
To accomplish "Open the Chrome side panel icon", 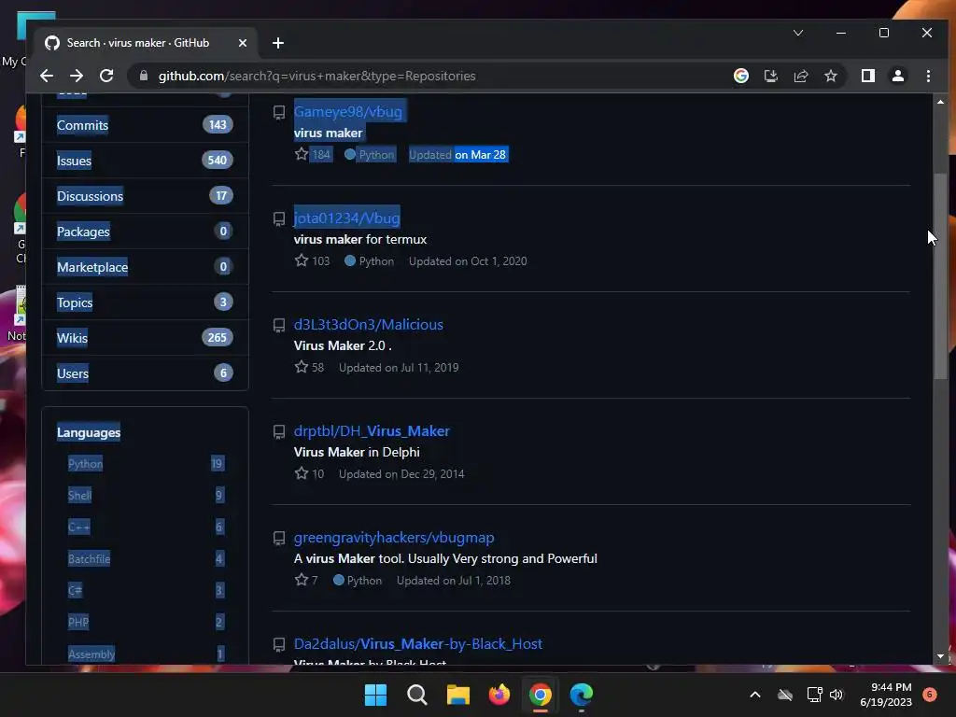I will 867,76.
